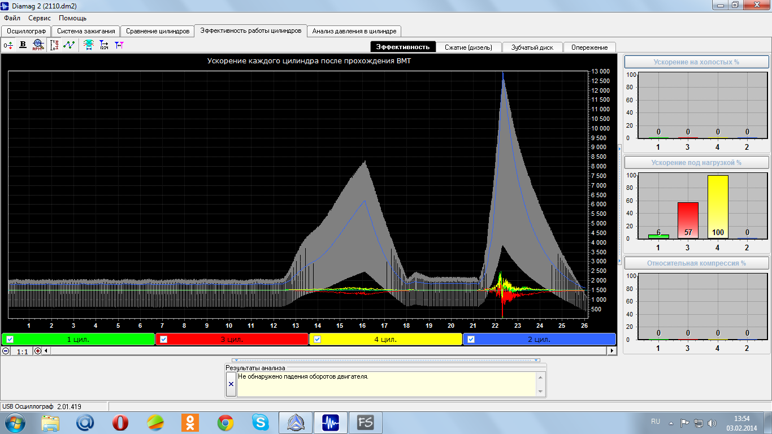772x434 pixels.
Task: Open the mail @ app in taskbar
Action: (x=85, y=422)
